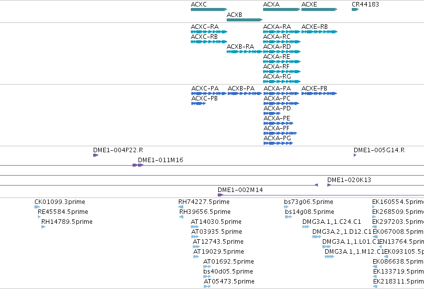Select the ACXA gene feature bar

coord(282,9)
